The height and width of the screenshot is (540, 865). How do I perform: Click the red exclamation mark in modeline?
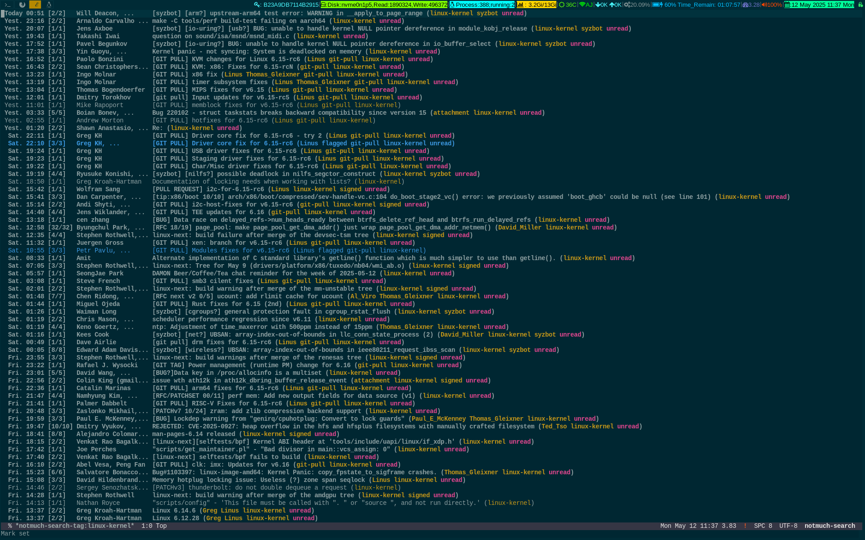pos(745,526)
